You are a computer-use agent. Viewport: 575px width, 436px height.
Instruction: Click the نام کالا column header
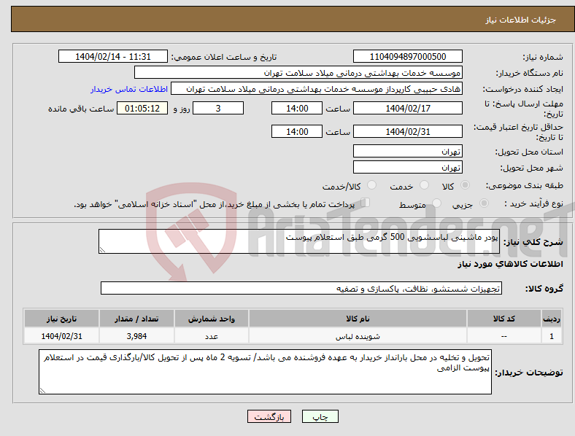[358, 319]
